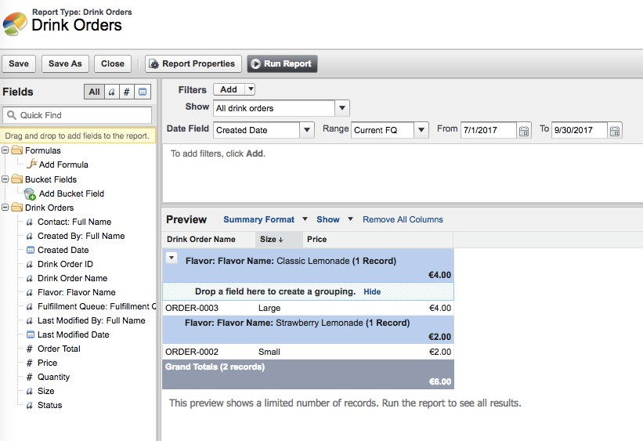The height and width of the screenshot is (441, 643).
Task: Click the Formulas folder icon
Action: pyautogui.click(x=17, y=150)
